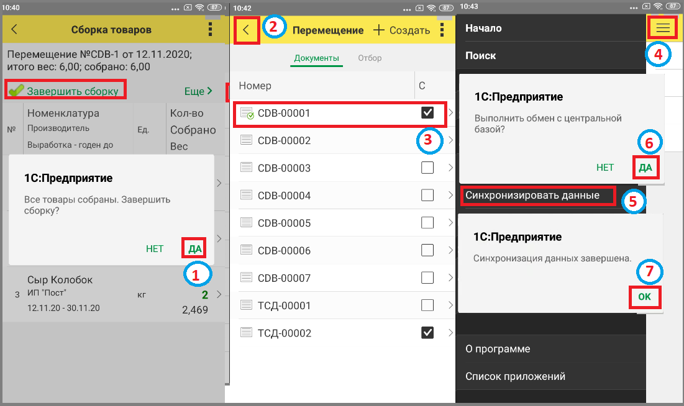
Task: Open Сыр Колобок row chevron
Action: point(219,294)
